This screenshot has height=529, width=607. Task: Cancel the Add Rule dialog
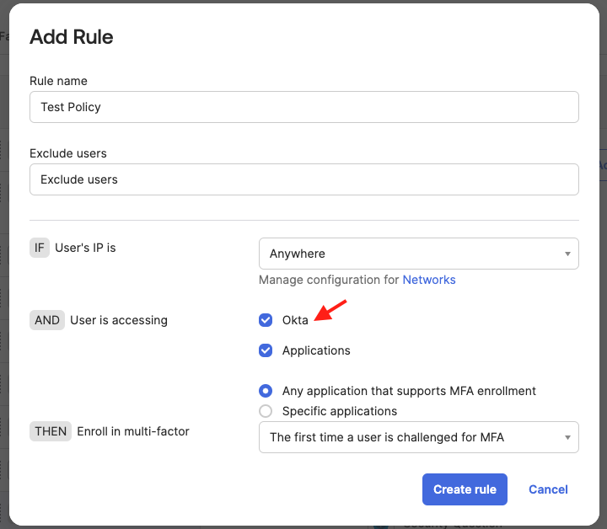[x=548, y=489]
